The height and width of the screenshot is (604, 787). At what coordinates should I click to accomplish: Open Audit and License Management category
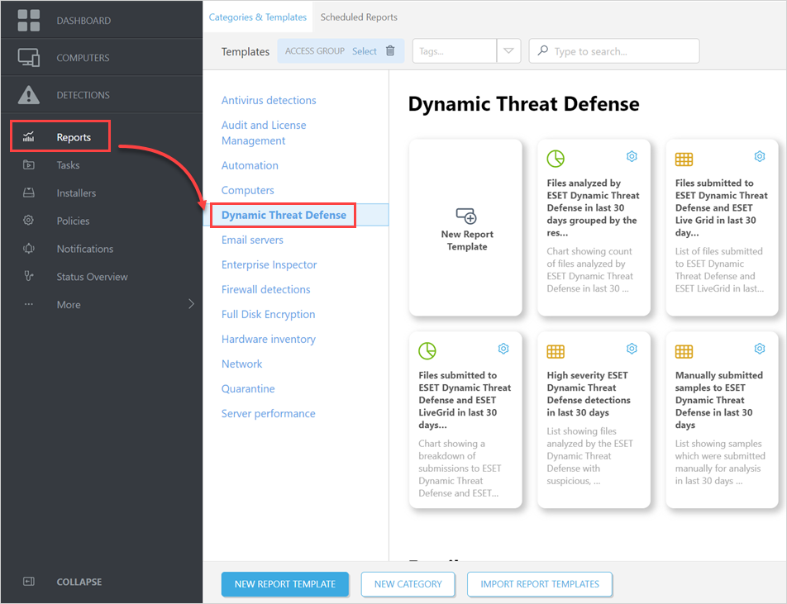pyautogui.click(x=264, y=133)
